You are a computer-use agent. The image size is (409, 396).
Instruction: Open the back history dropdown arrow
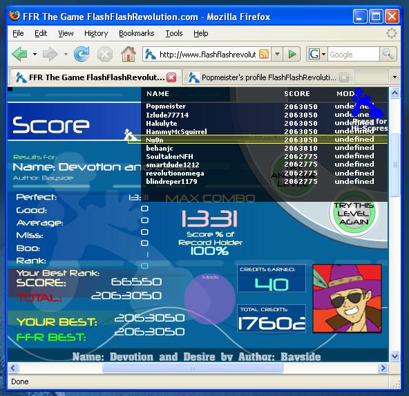35,55
